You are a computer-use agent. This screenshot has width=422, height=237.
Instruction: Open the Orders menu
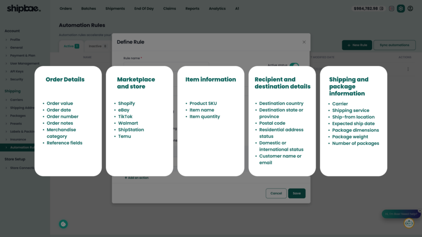[x=66, y=9]
